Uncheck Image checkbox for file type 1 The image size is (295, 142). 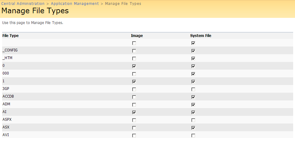(134, 82)
